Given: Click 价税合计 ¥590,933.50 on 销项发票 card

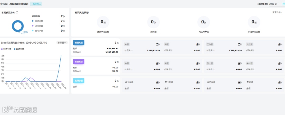Looking at the screenshot, I should click(x=112, y=52).
